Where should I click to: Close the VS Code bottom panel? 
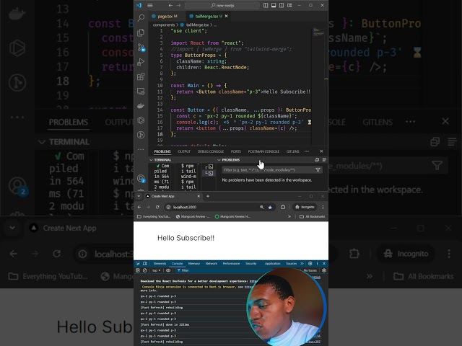[321, 151]
